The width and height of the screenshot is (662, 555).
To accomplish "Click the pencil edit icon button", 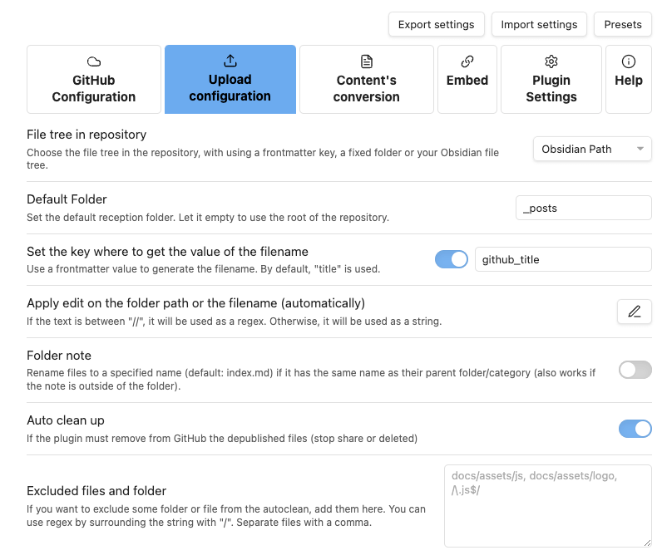I will 635,312.
